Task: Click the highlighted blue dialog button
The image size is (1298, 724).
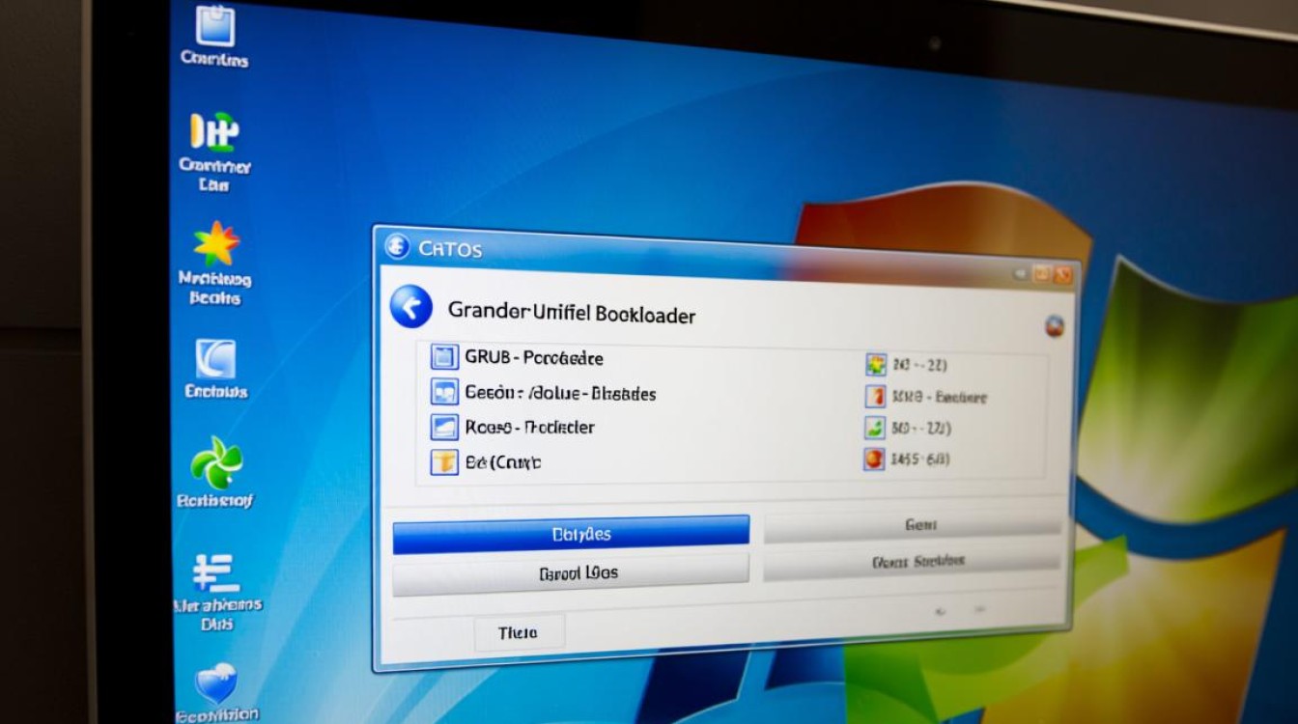Action: (x=571, y=534)
